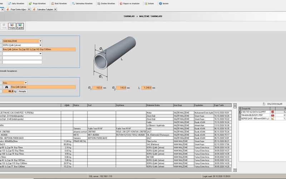This screenshot has height=179, width=286.
Task: Sort by the Malzeme Grubu column header
Action: coord(159,105)
